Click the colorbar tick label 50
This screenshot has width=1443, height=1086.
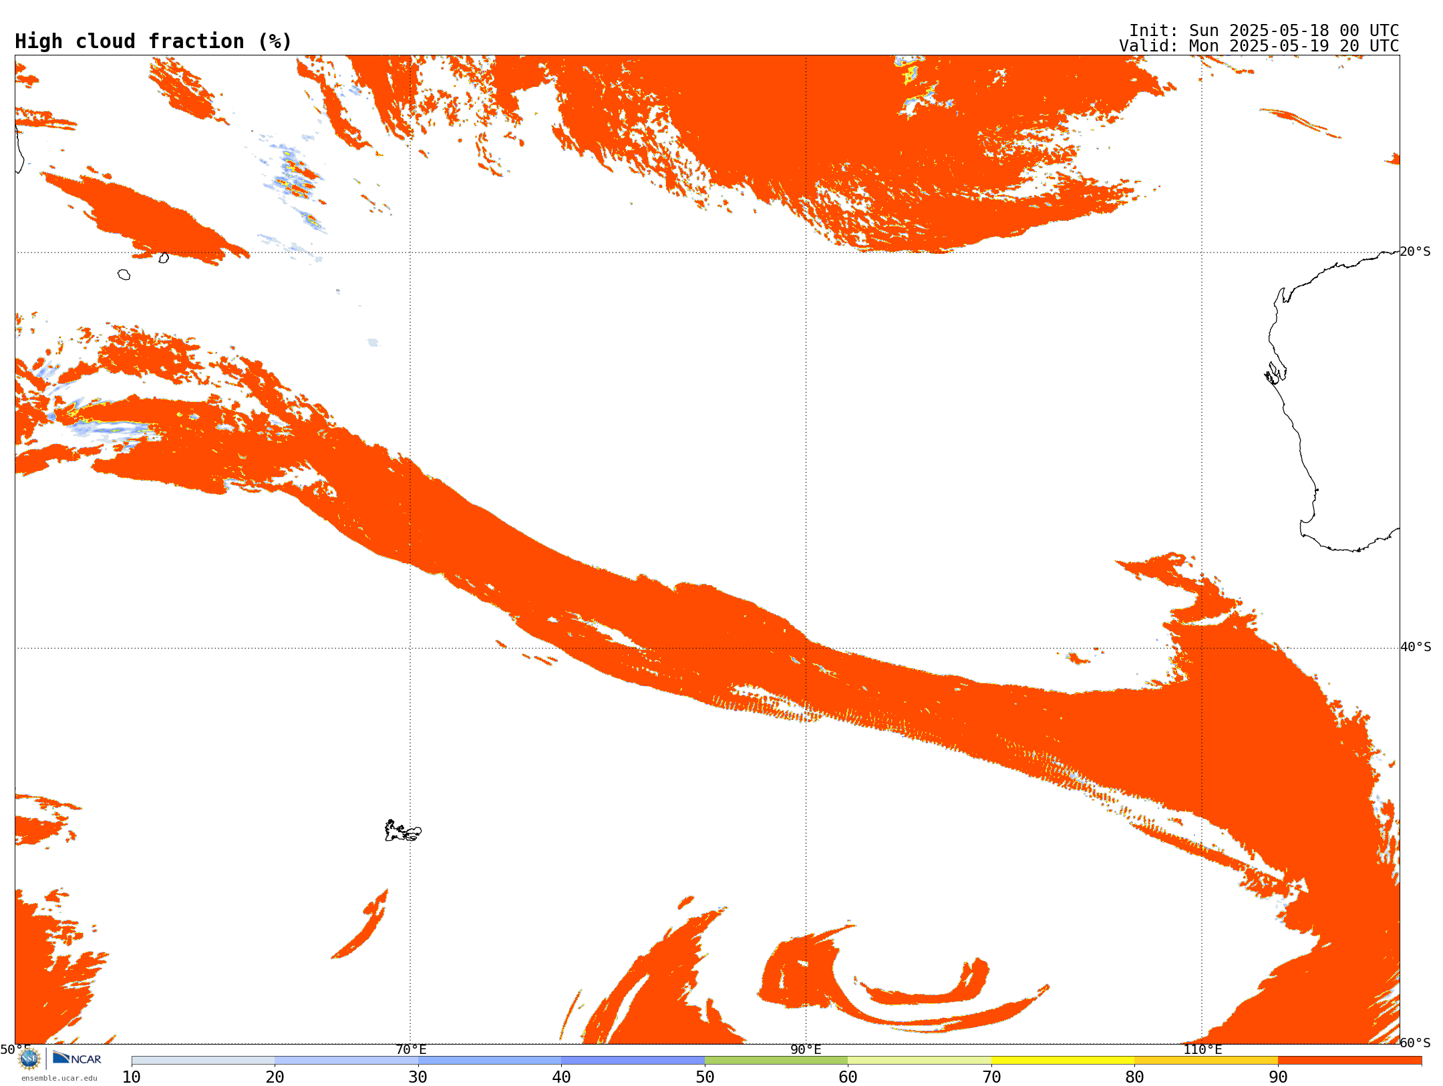[x=705, y=1077]
